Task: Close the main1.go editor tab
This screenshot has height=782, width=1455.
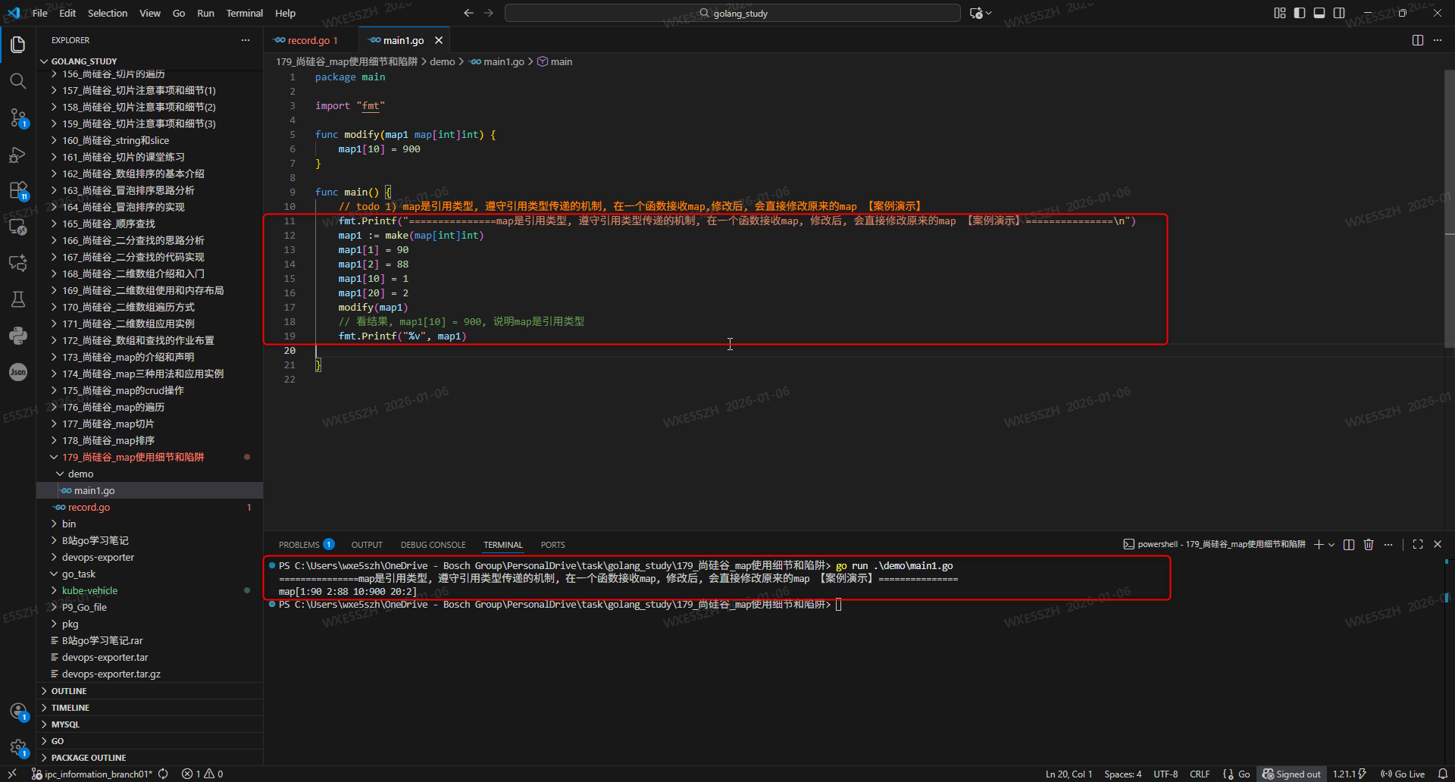Action: [439, 40]
